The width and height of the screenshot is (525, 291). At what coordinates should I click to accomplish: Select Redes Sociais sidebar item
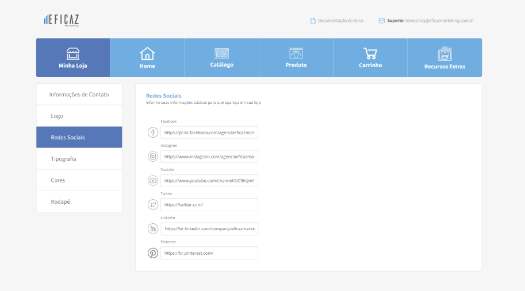pyautogui.click(x=79, y=137)
